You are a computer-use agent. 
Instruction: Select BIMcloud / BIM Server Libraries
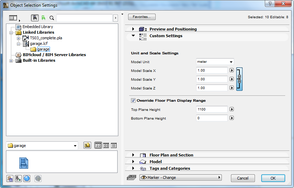pyautogui.click(x=54, y=55)
